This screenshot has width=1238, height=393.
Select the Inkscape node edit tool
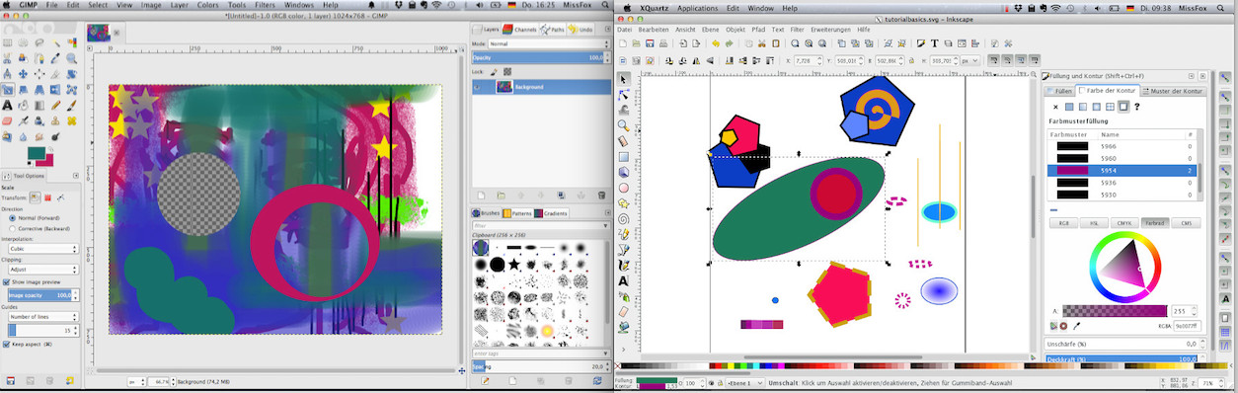click(624, 95)
